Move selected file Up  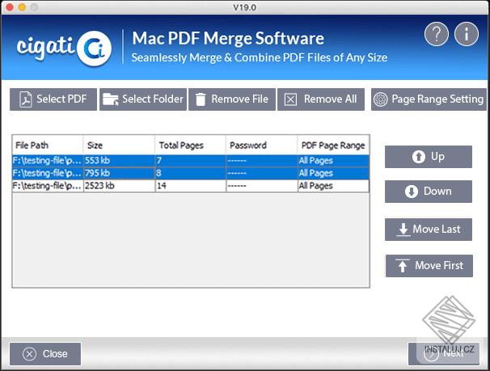point(429,157)
